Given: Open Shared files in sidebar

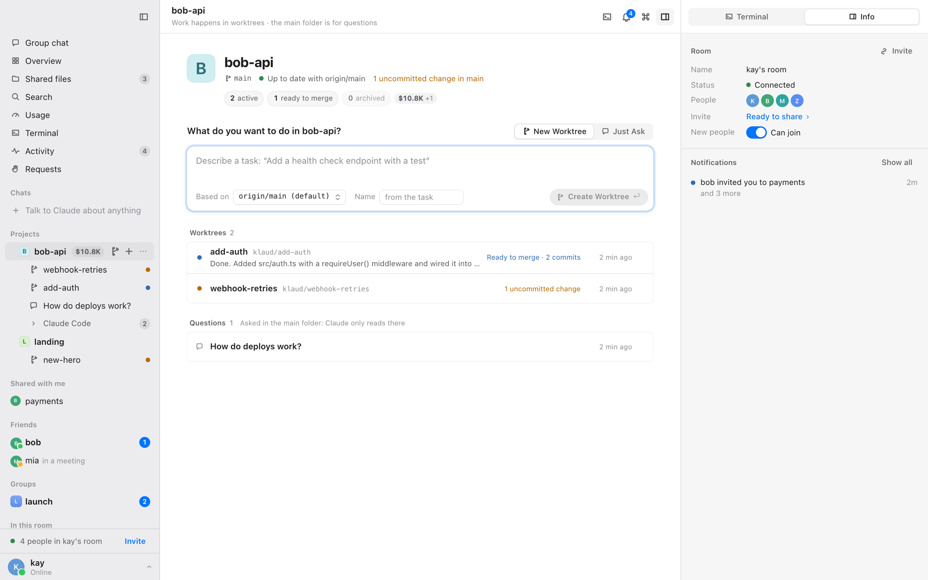Looking at the screenshot, I should click(x=80, y=79).
